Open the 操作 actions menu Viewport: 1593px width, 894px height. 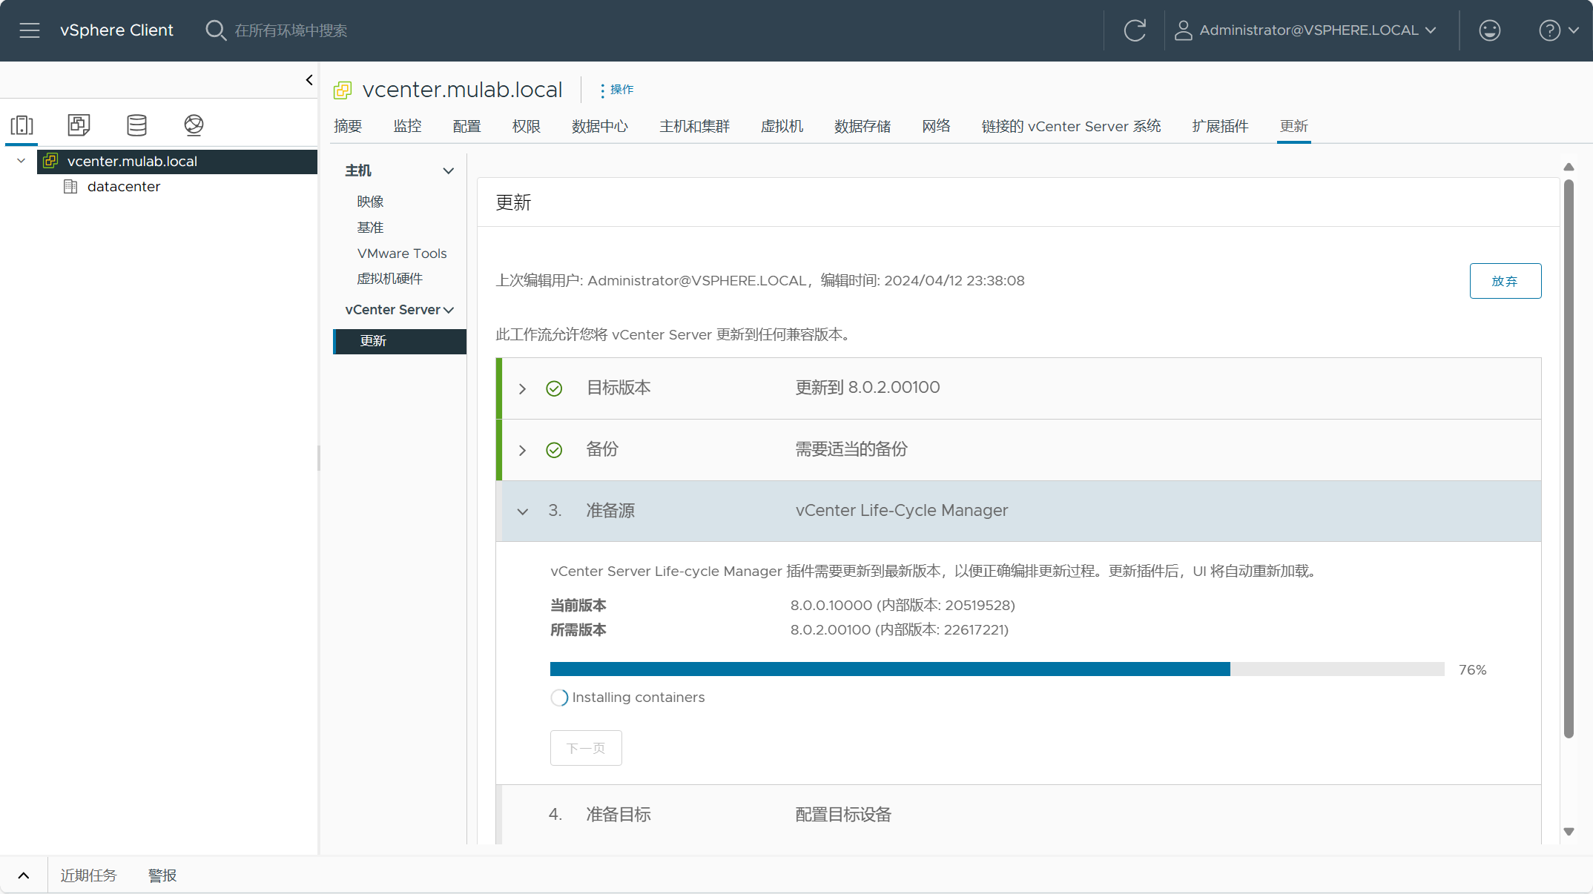[x=617, y=90]
